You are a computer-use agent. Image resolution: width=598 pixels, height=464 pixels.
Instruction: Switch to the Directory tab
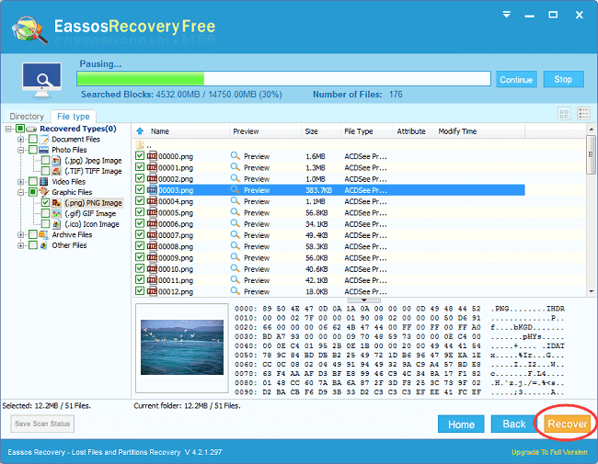tap(27, 116)
